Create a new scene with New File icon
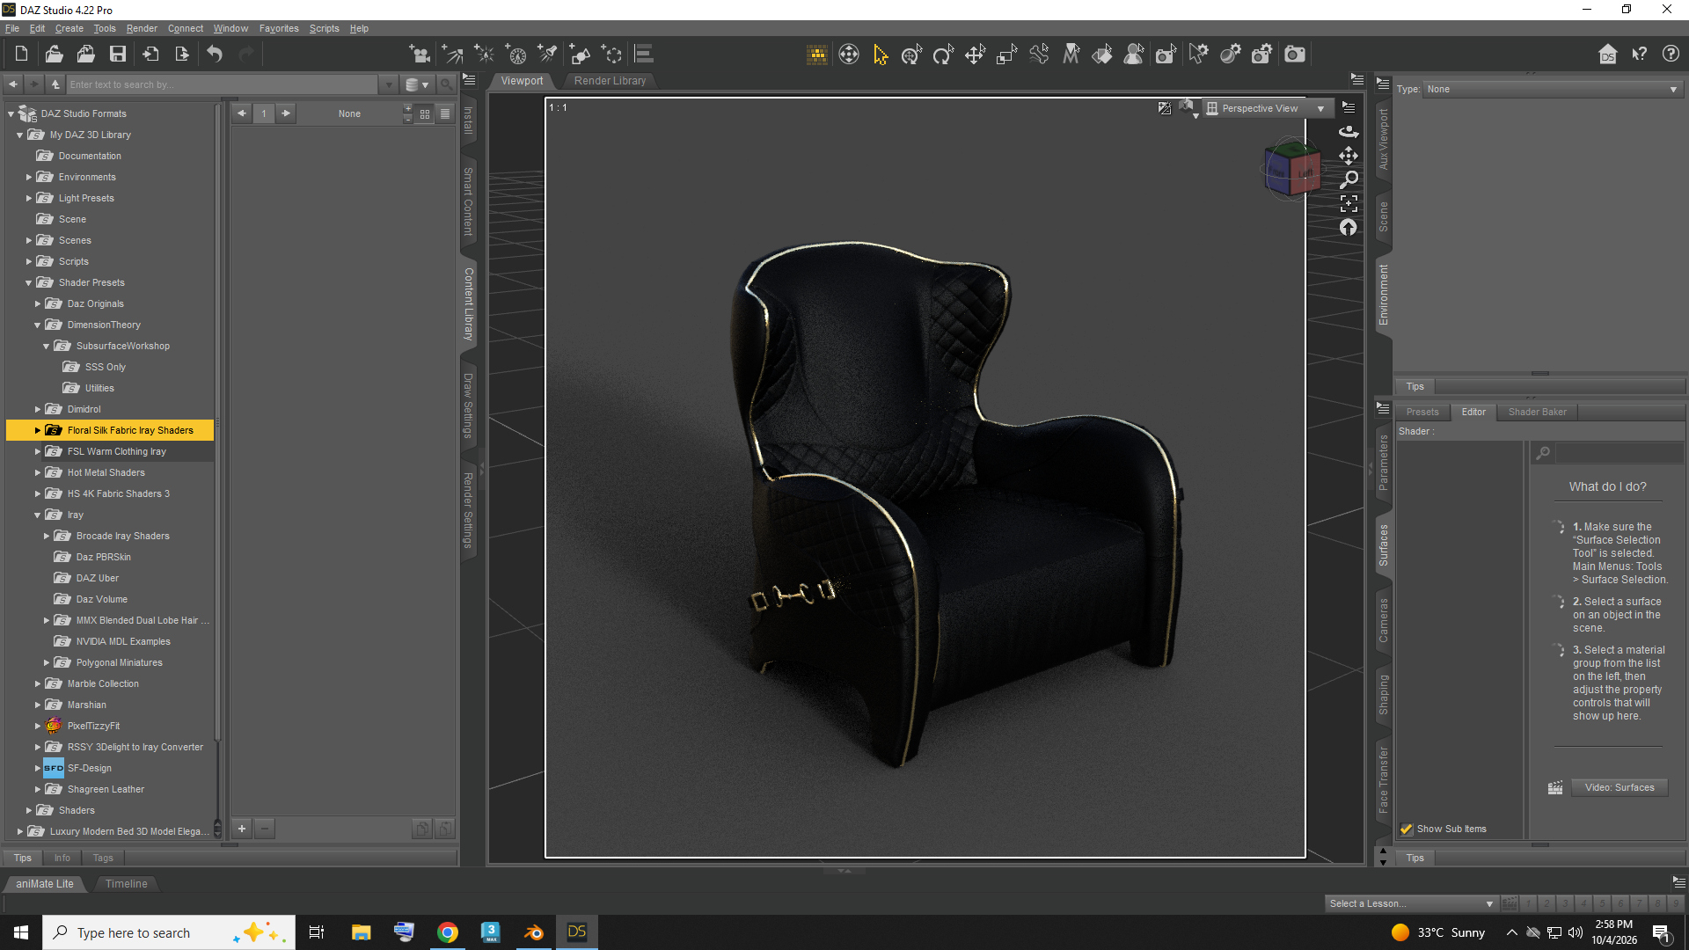 [x=21, y=55]
